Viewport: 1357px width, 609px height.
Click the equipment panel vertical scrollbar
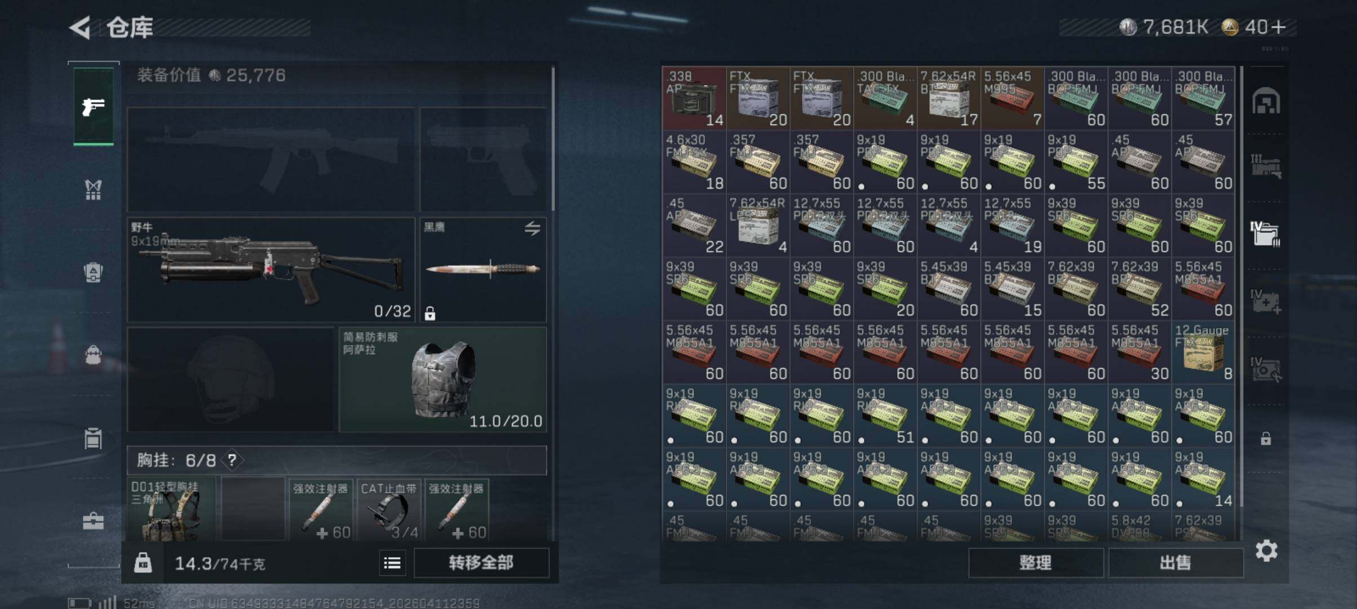point(553,138)
